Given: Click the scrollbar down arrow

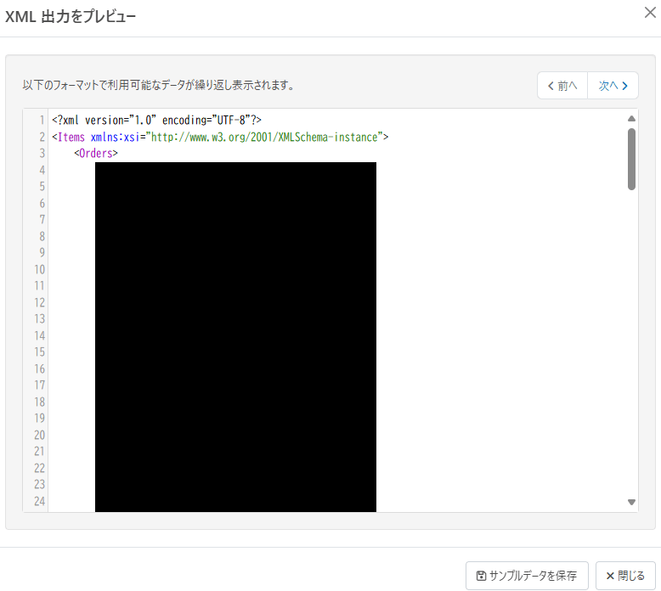Looking at the screenshot, I should [631, 502].
